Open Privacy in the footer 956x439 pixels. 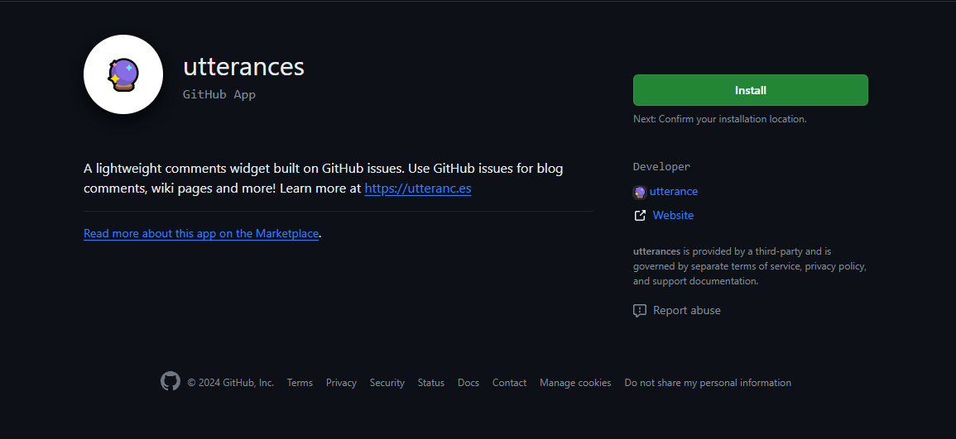coord(341,383)
